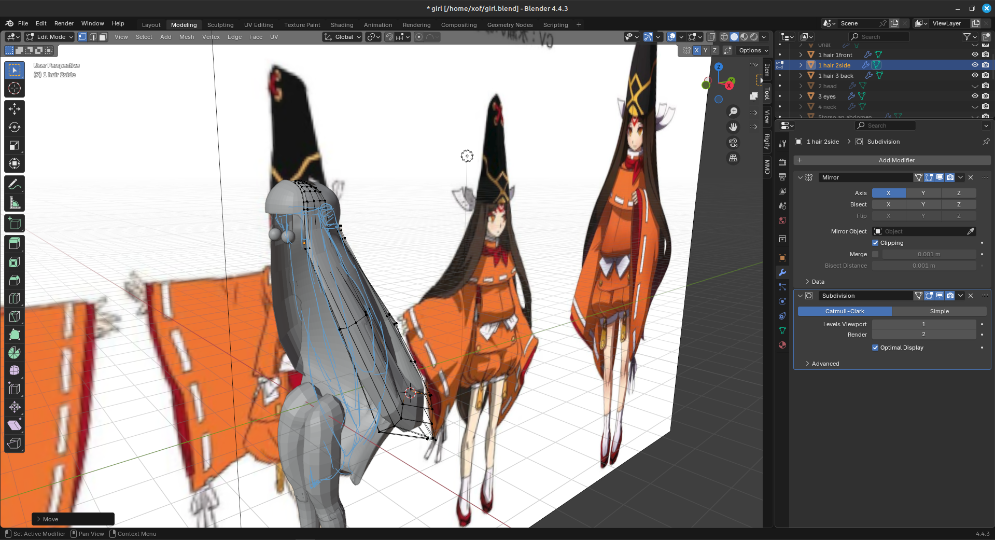Select the Rip Region tool

tap(15, 444)
